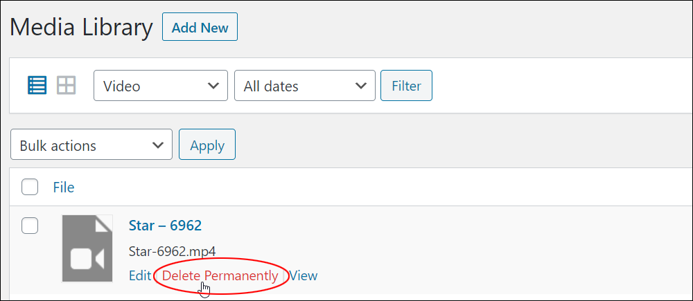Viewport: 693px width, 301px height.
Task: Click the chevron arrow in the Video box
Action: [213, 85]
